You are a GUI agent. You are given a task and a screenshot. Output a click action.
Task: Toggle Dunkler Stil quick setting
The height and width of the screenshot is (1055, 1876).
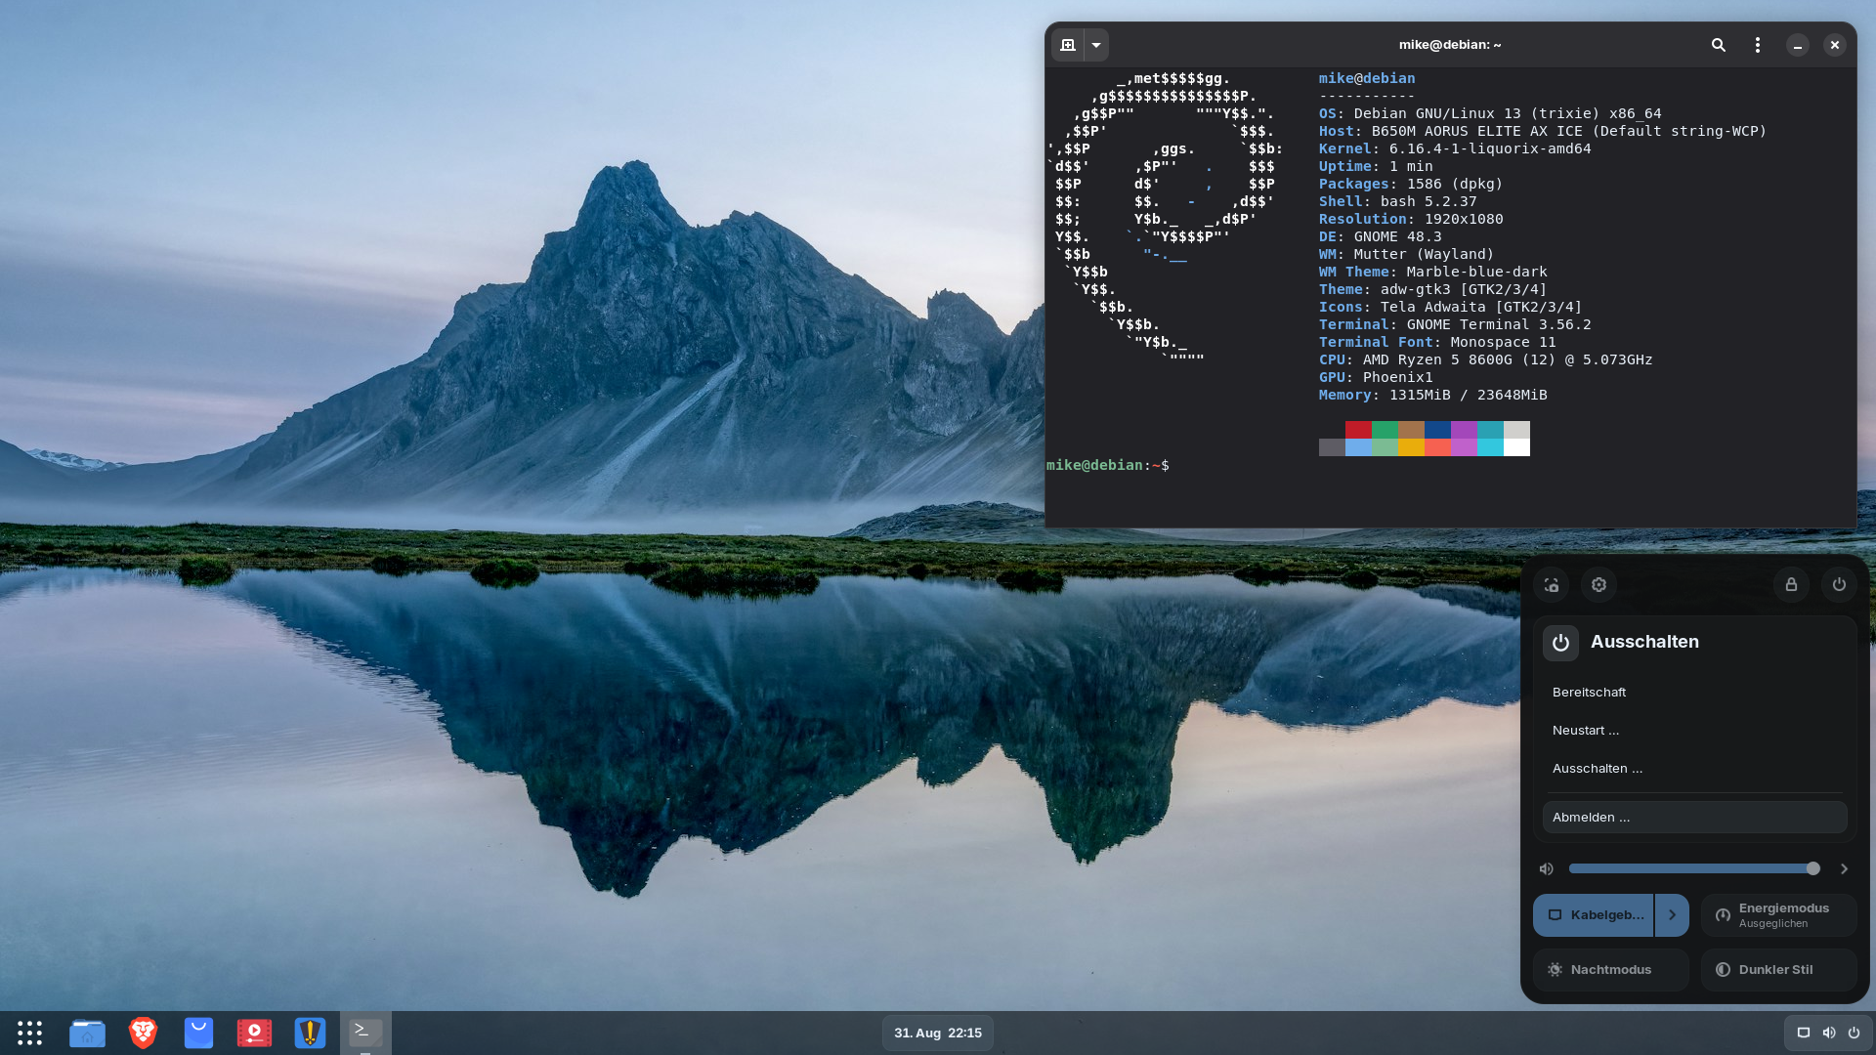[x=1778, y=970]
